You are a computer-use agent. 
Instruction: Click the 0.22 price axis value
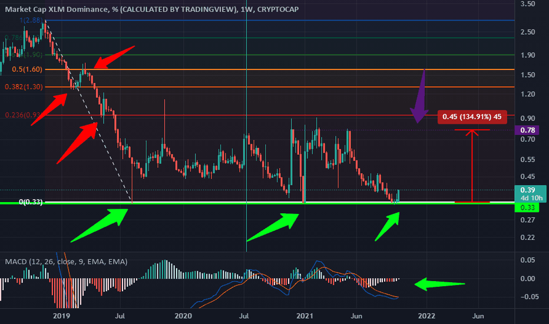click(528, 237)
